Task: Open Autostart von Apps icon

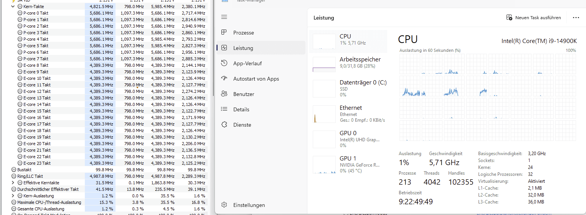Action: coord(224,79)
